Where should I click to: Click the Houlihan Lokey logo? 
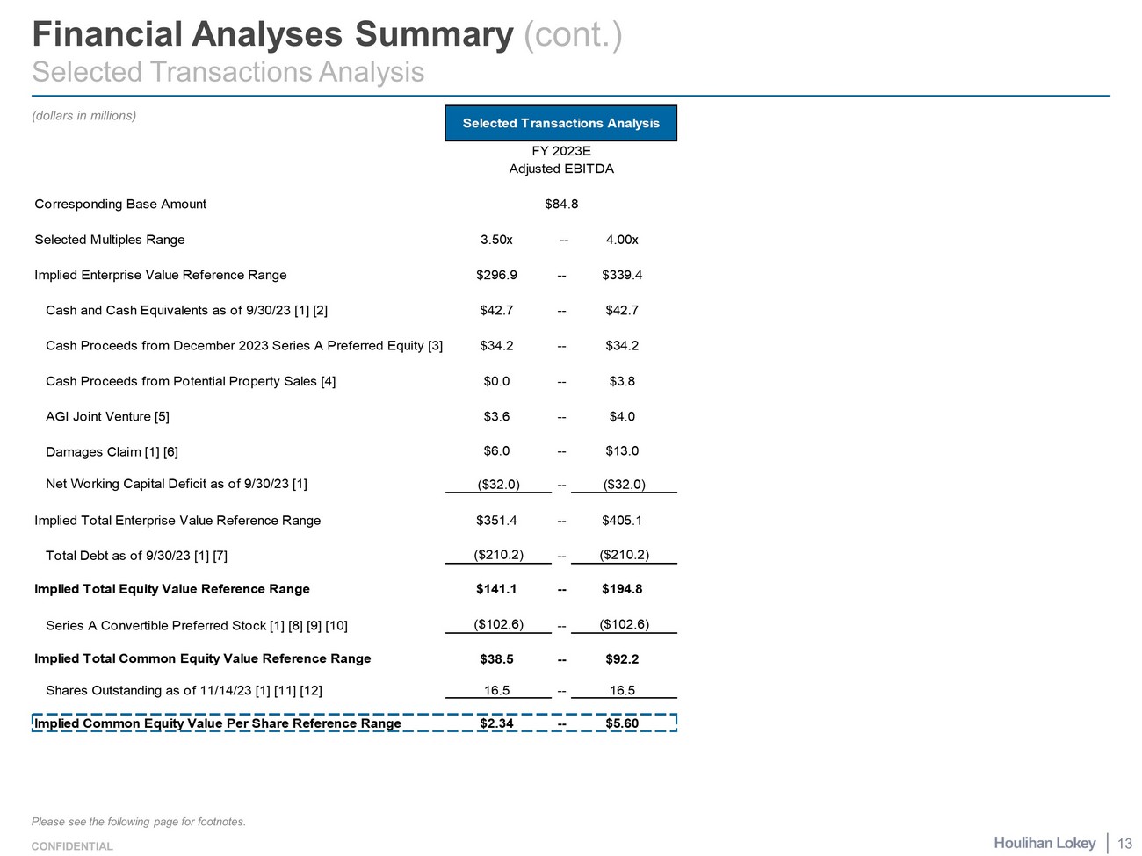click(1044, 843)
